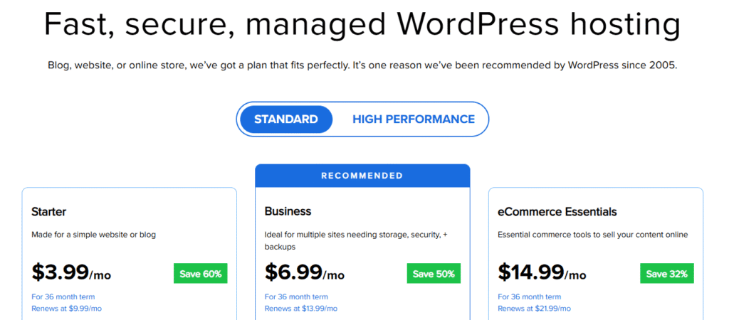This screenshot has width=729, height=320.
Task: Open the Starter plan title
Action: (49, 211)
